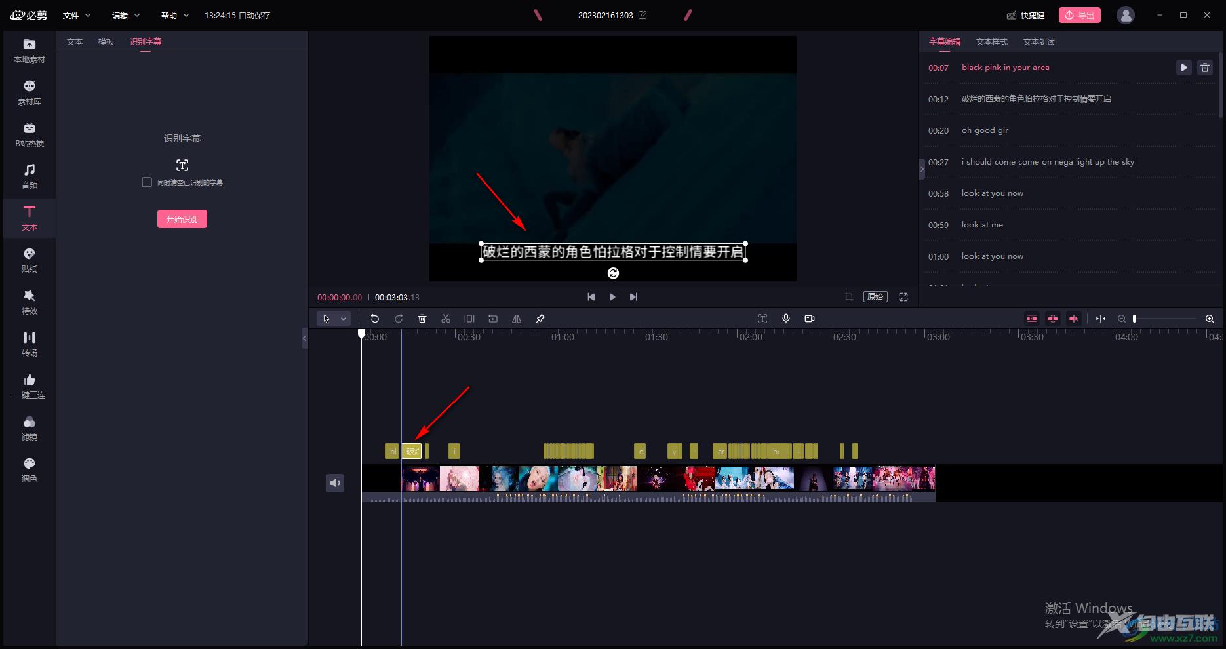
Task: Open the user avatar profile
Action: 1126,15
